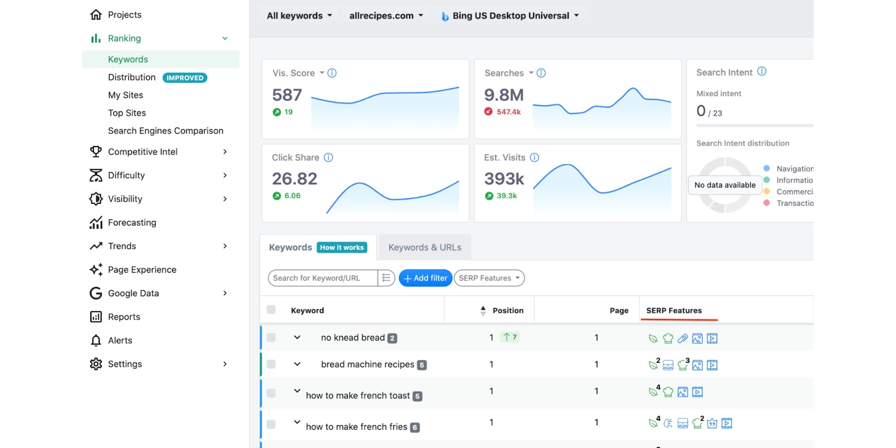
Task: Click the Vis. Score info icon
Action: click(x=332, y=73)
